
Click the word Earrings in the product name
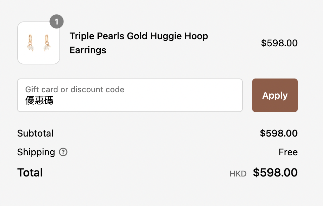pyautogui.click(x=88, y=50)
